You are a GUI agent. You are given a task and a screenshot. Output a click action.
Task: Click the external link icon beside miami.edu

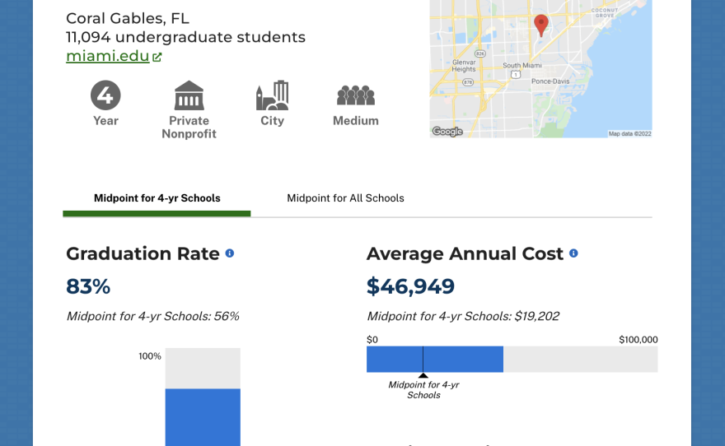[x=157, y=58]
